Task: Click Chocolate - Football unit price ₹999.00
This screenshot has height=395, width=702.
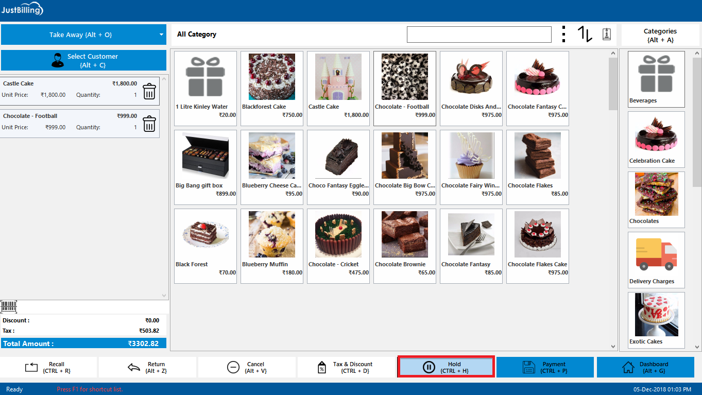Action: click(x=55, y=127)
